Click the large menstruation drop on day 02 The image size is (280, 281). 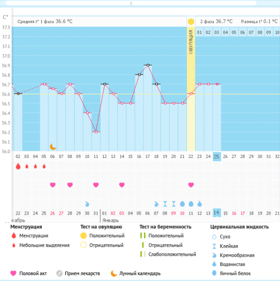[18, 166]
